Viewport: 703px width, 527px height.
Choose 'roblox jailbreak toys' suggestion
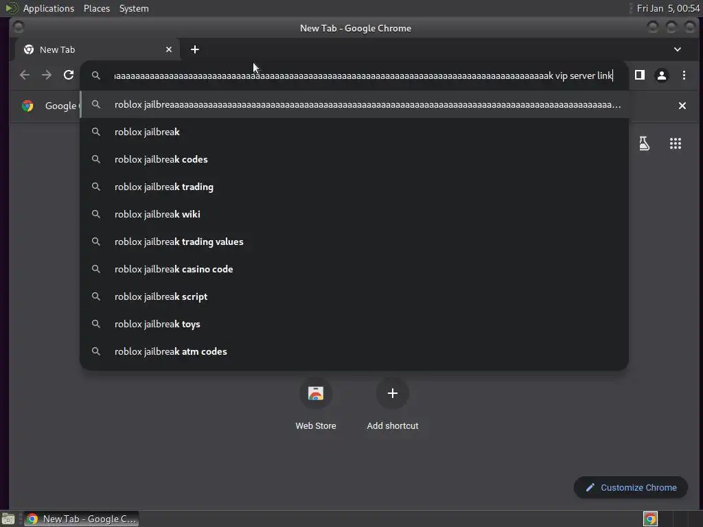coord(355,324)
